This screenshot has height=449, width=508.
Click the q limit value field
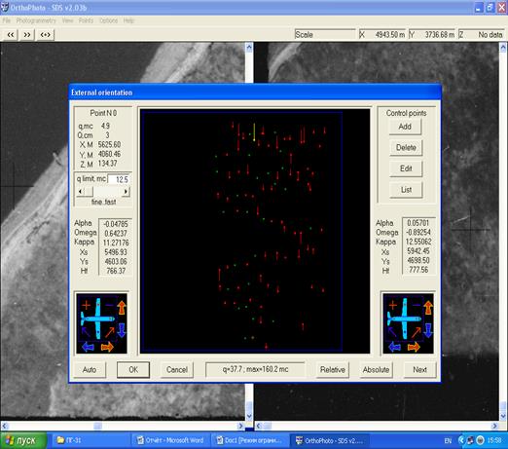(119, 179)
